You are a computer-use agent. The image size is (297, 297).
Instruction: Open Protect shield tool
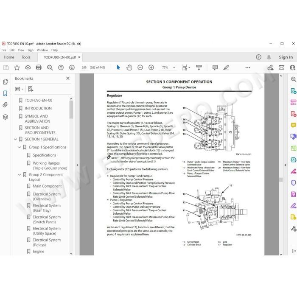[x=293, y=183]
